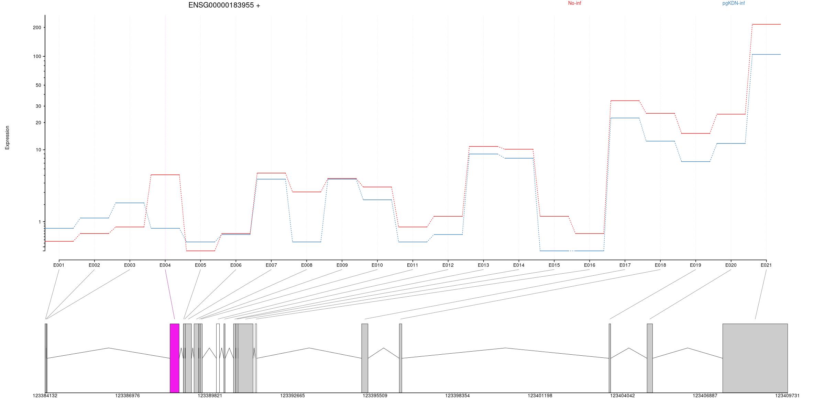Viewport: 825px width, 412px height.
Task: Click narrow gray exon above coordinate 123404042
Action: click(x=610, y=358)
